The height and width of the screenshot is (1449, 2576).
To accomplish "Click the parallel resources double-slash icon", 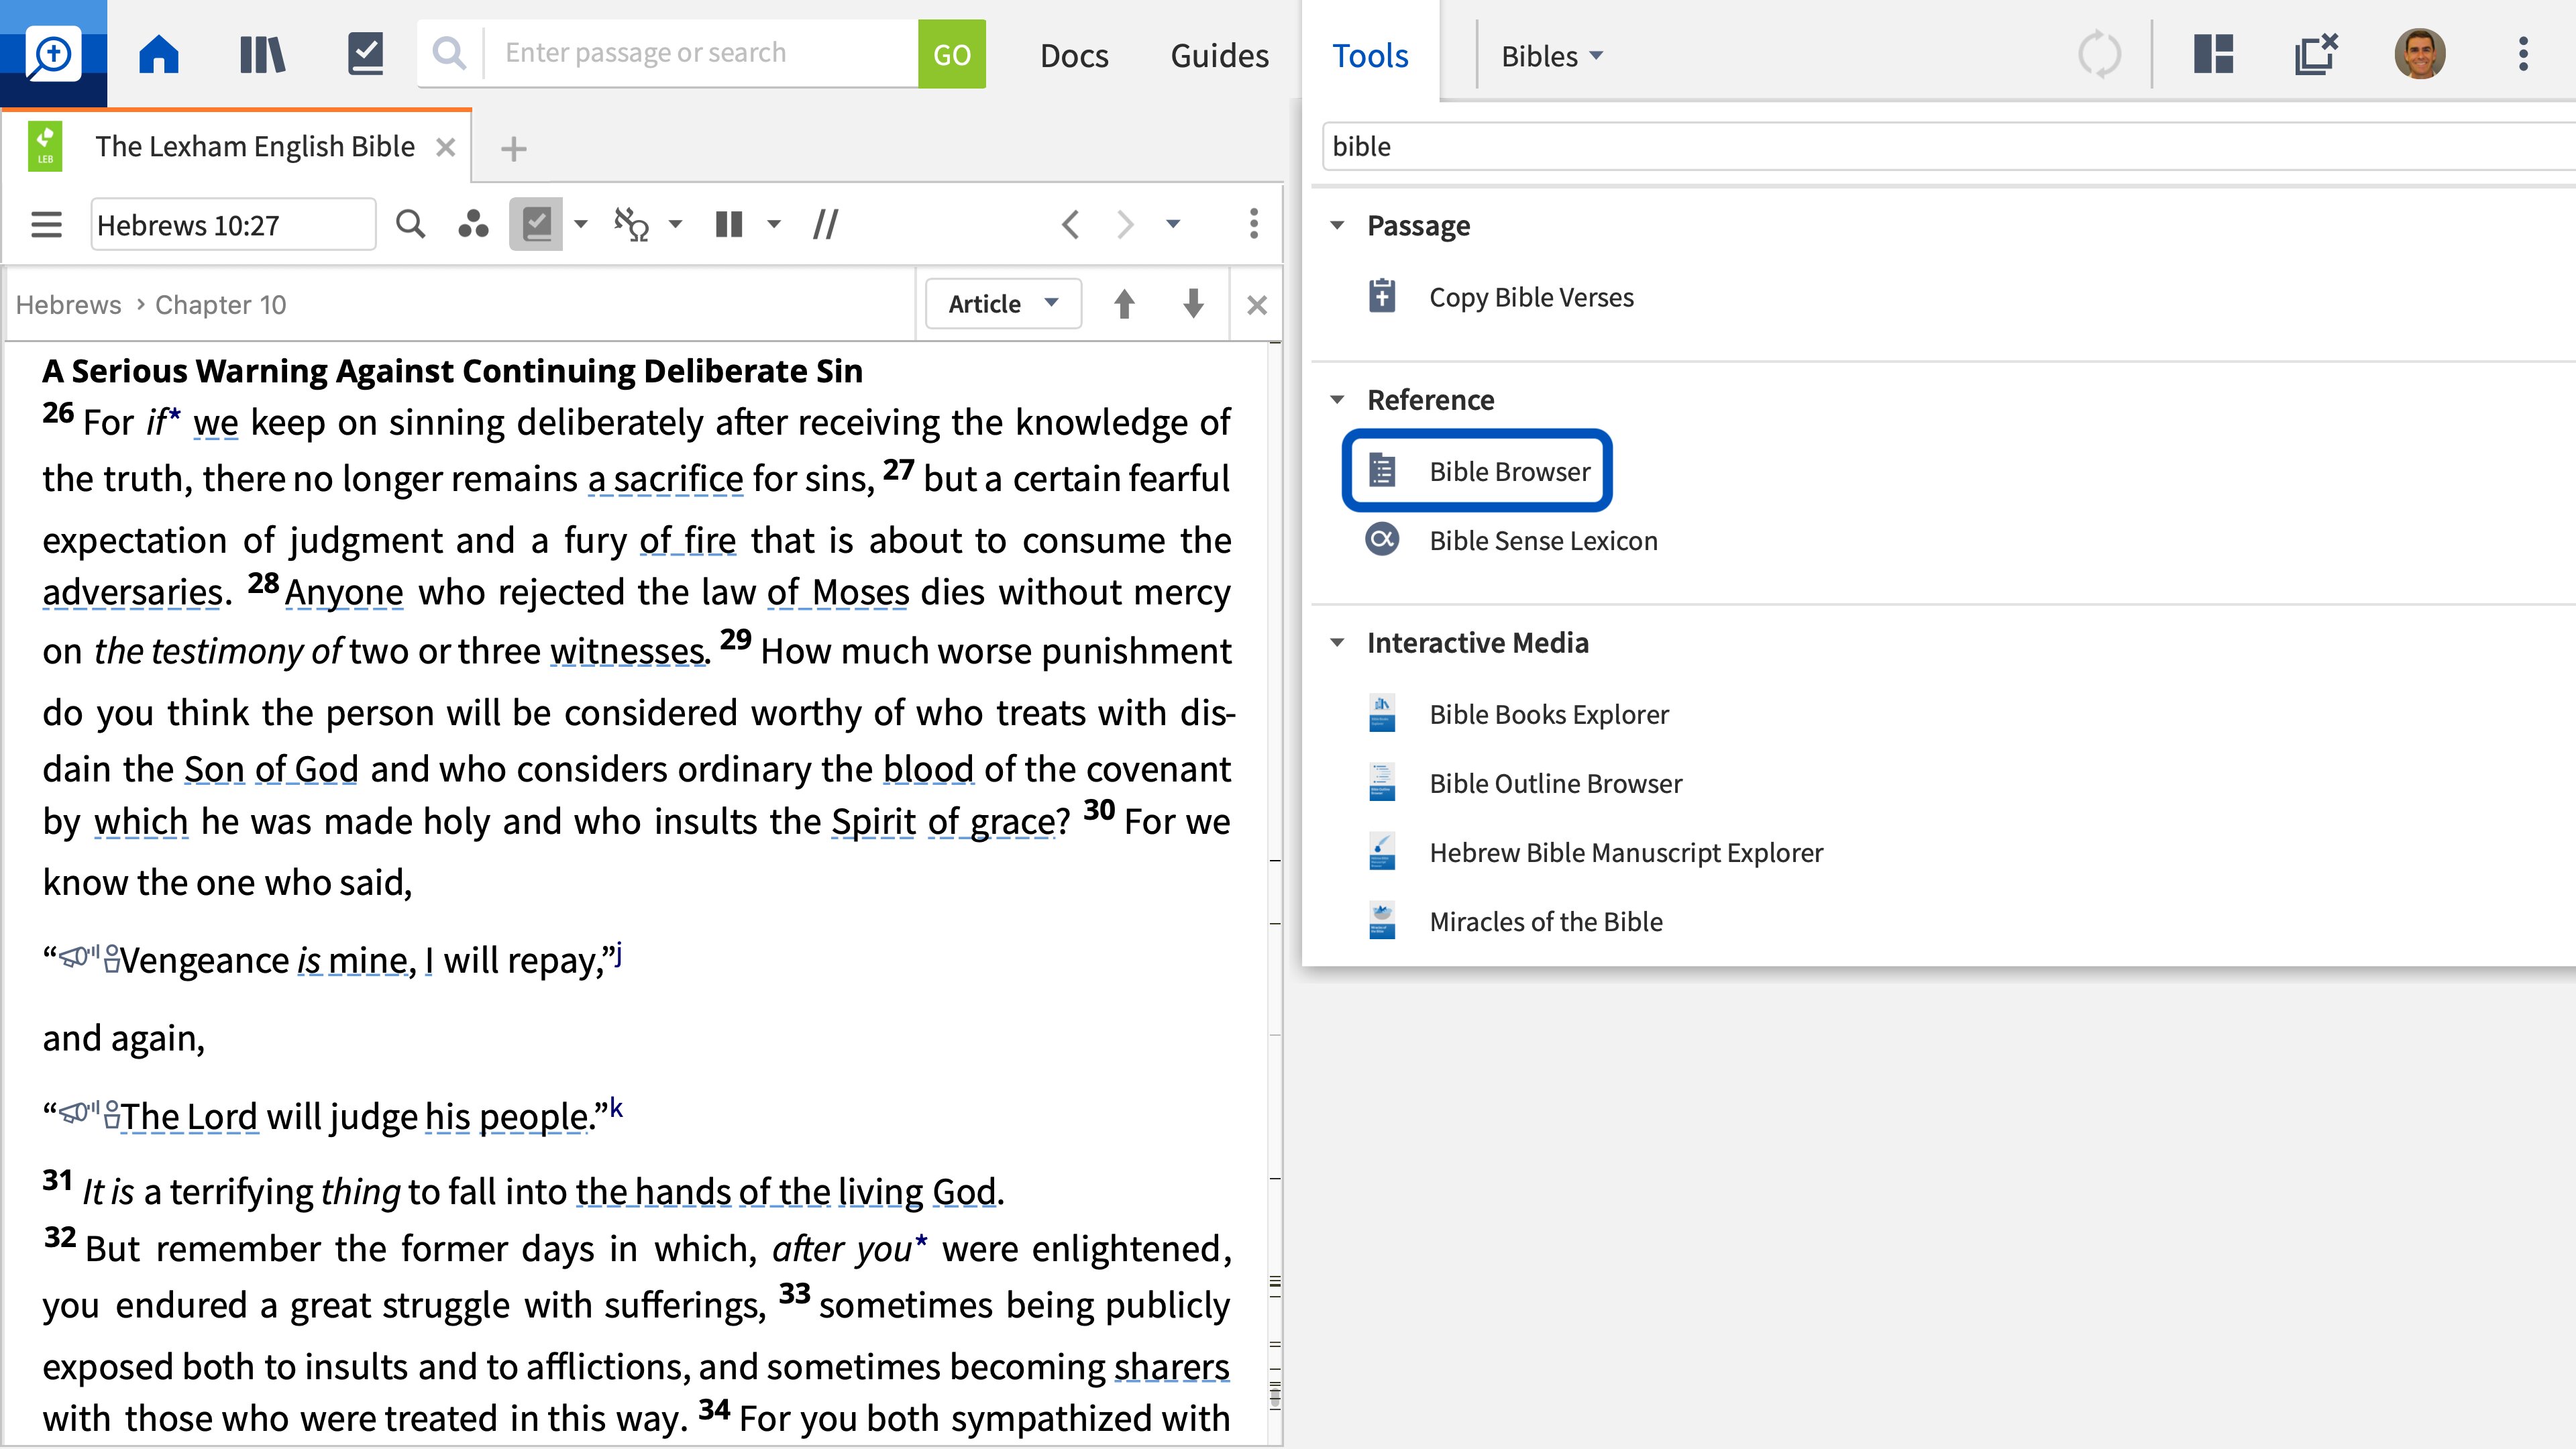I will (x=825, y=224).
